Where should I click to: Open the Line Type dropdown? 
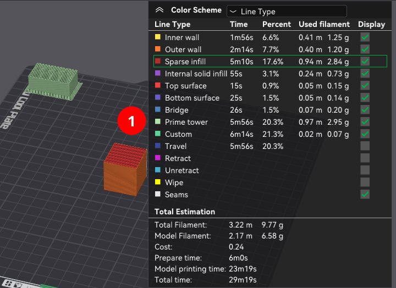tap(287, 11)
